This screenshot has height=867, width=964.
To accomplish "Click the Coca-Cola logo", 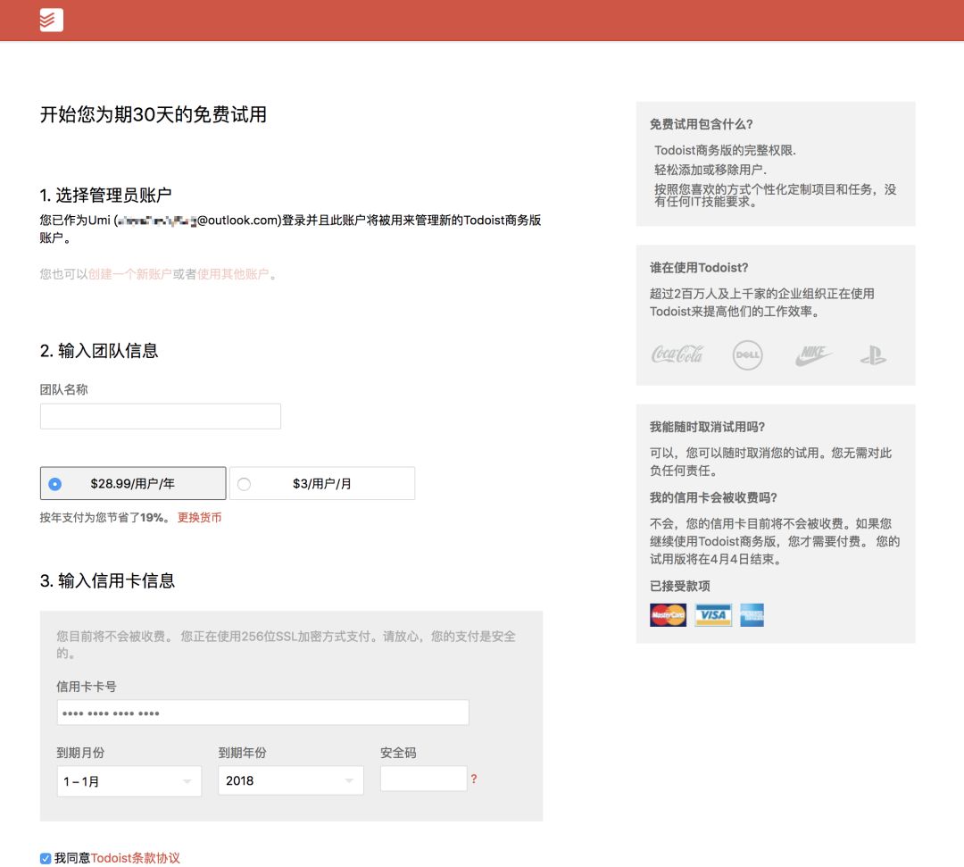I will (677, 354).
